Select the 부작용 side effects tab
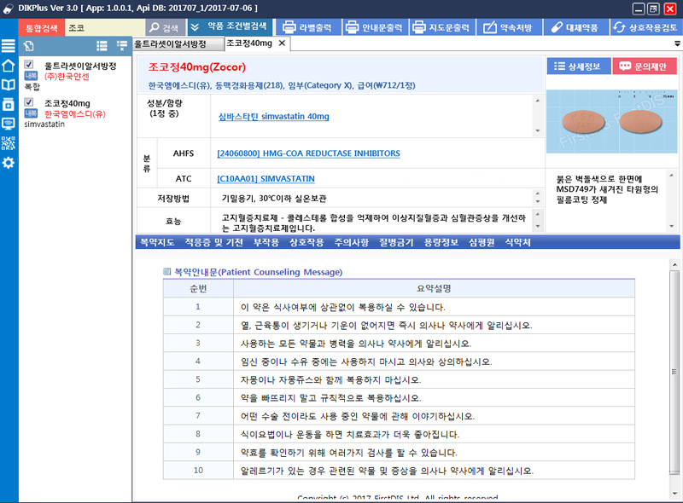 (266, 243)
